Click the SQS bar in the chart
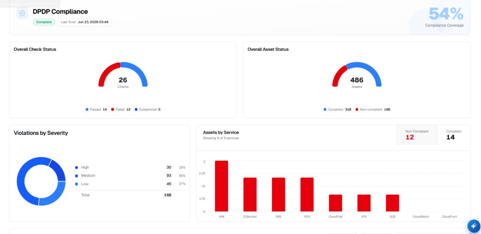The image size is (481, 234). pos(393,203)
